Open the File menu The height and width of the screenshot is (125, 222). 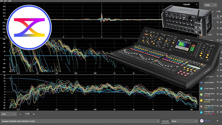click(x=2, y=1)
